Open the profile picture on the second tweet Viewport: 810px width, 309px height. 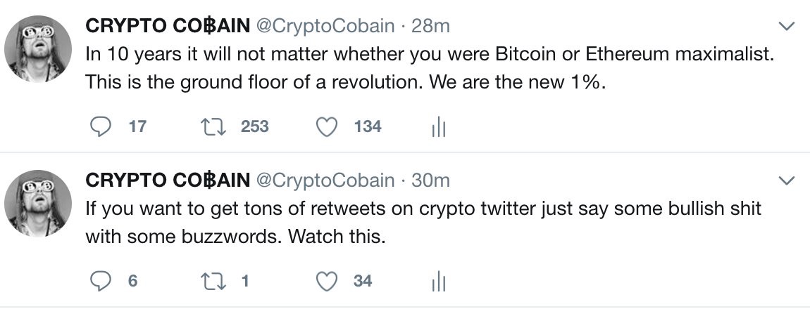[x=38, y=203]
